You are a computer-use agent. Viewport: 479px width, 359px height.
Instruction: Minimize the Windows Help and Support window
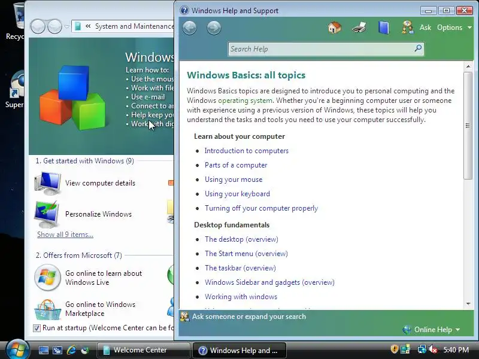tap(428, 11)
